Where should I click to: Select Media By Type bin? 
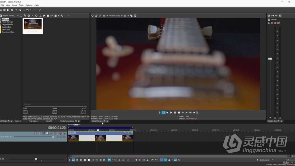click(7, 22)
